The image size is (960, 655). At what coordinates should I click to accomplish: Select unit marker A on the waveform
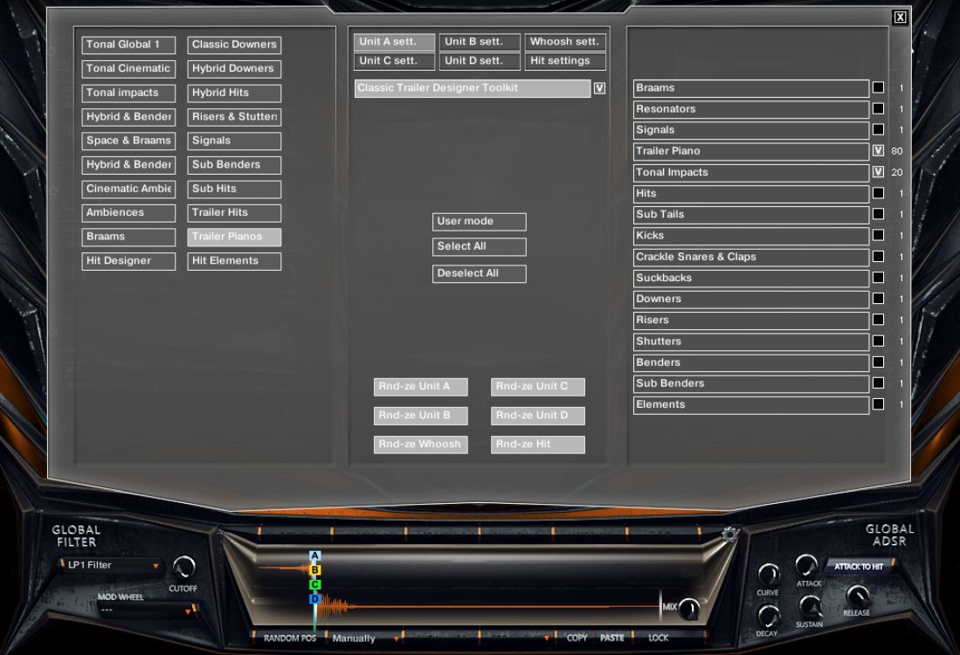[x=314, y=555]
